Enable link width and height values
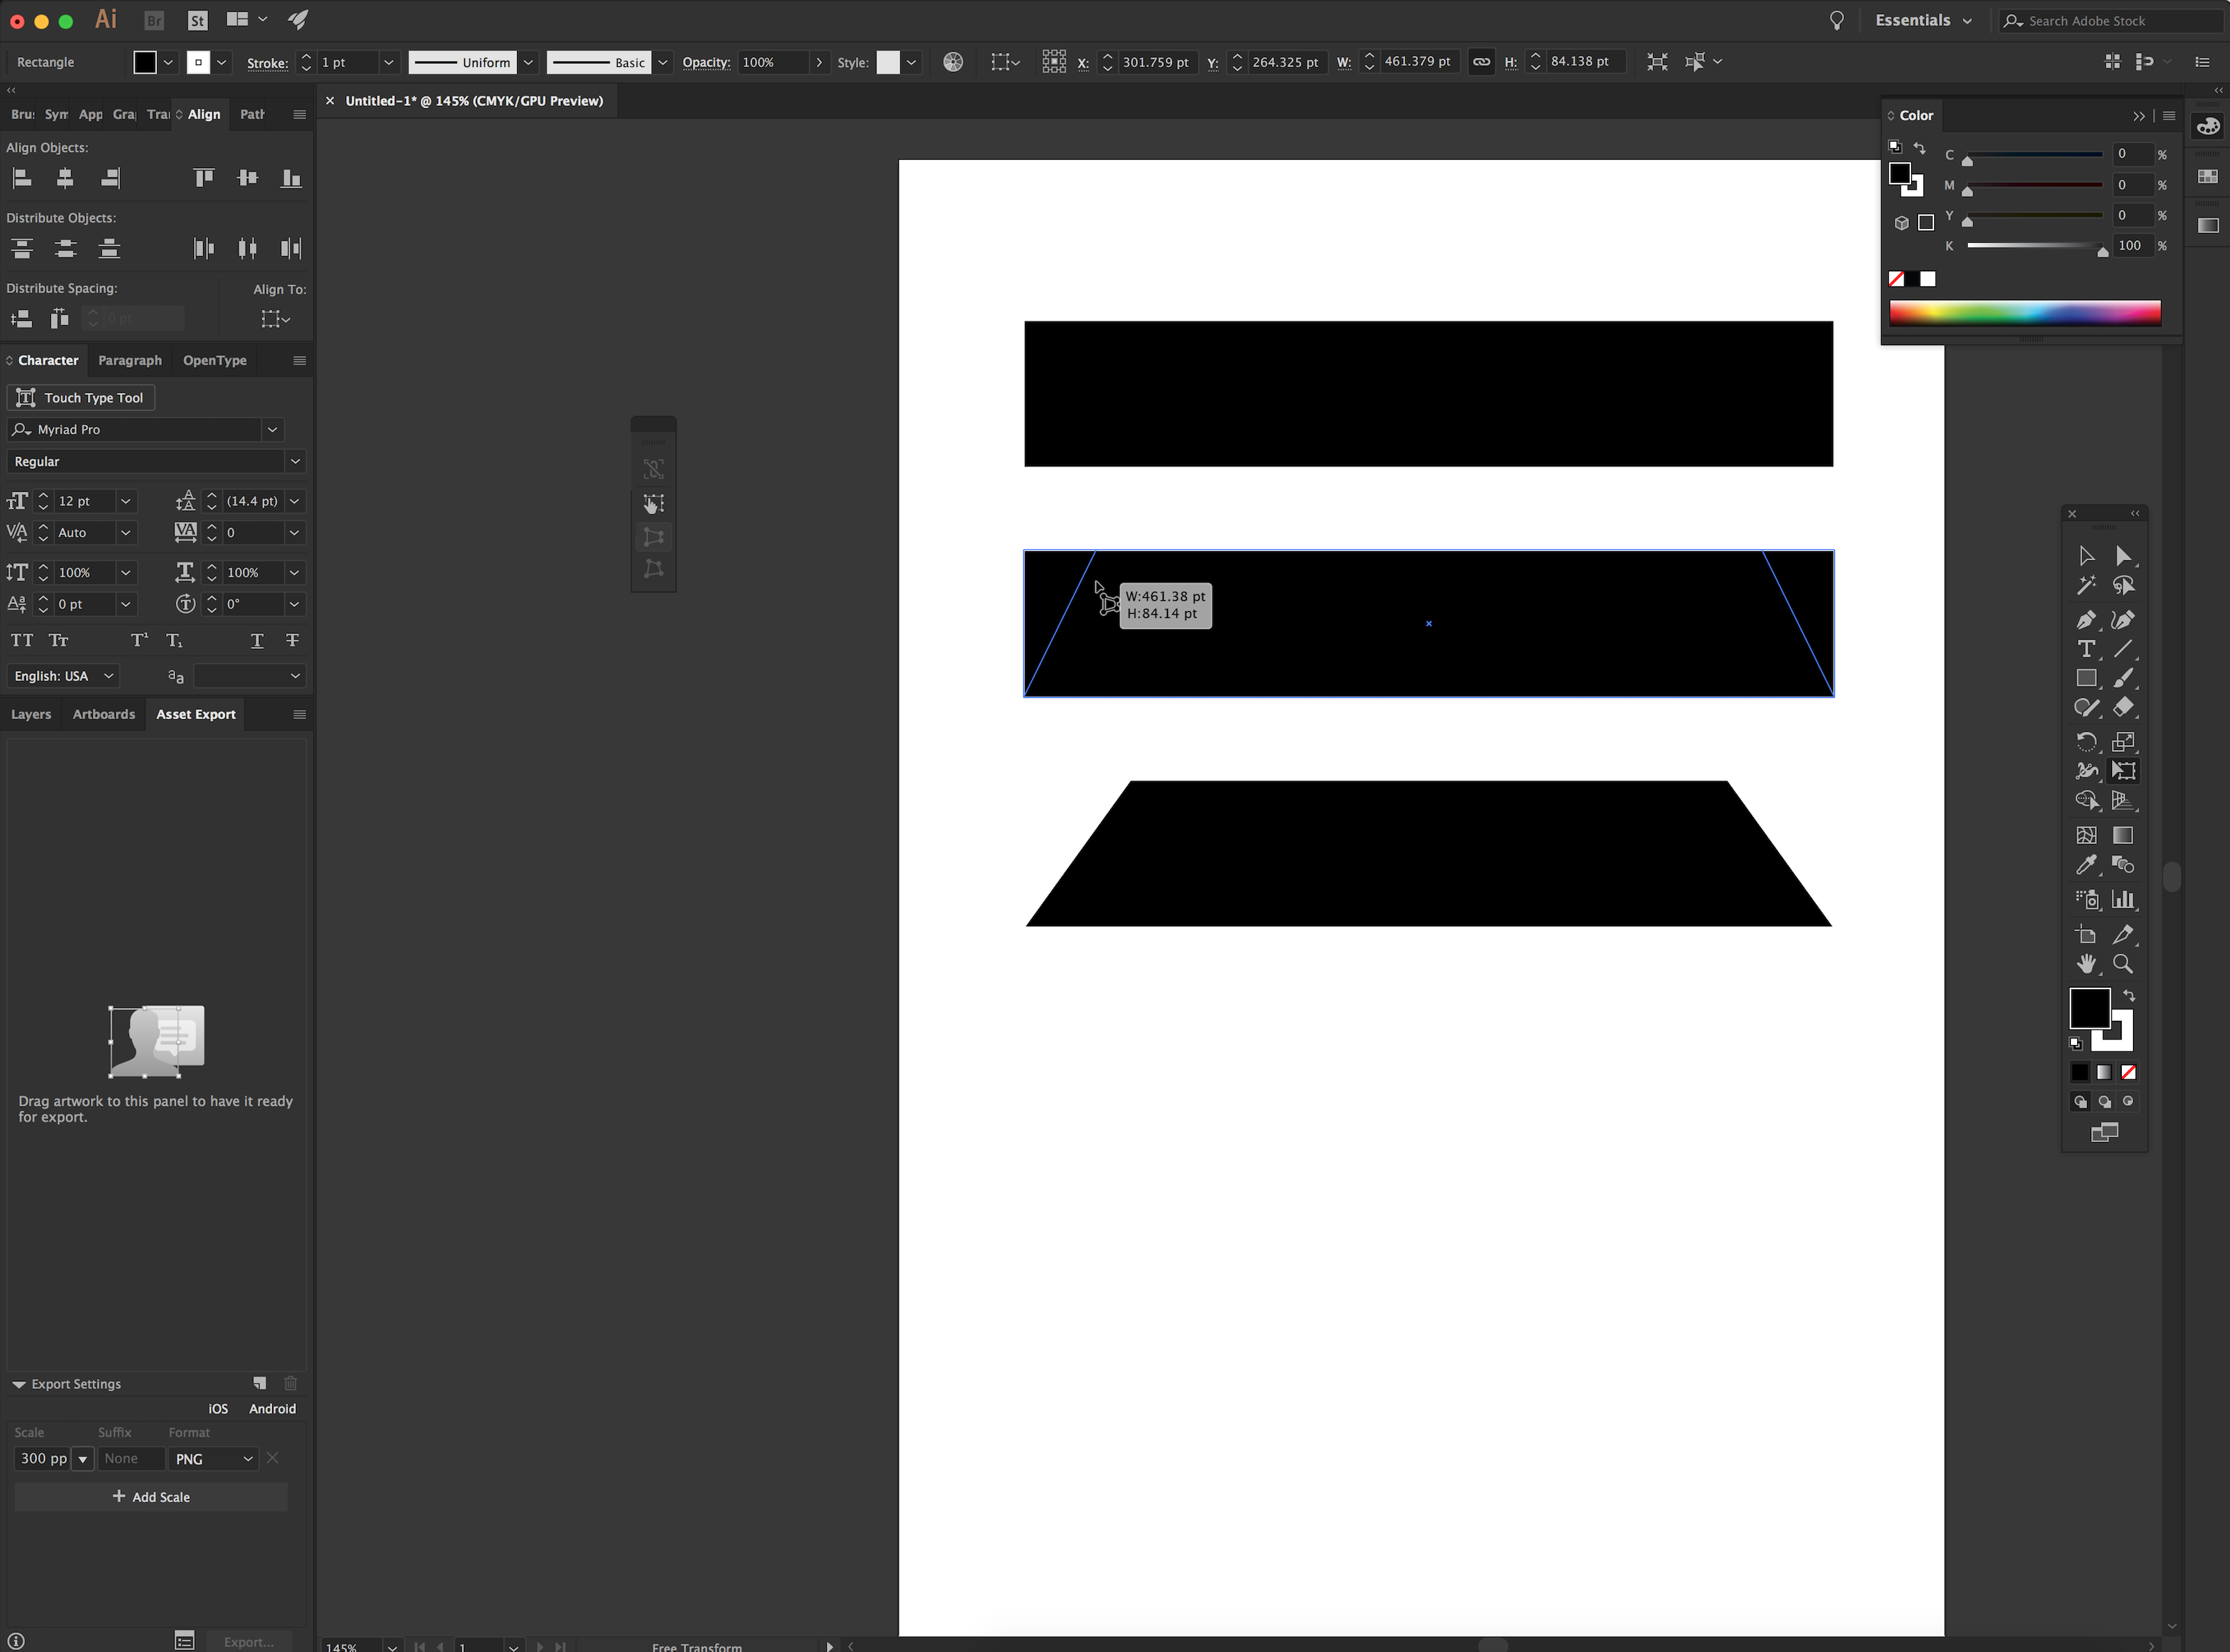The image size is (2230, 1652). (1481, 63)
